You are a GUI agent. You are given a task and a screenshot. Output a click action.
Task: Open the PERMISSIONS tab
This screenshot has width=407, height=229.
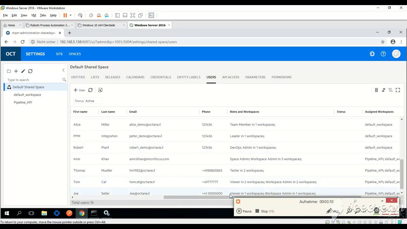pyautogui.click(x=281, y=77)
